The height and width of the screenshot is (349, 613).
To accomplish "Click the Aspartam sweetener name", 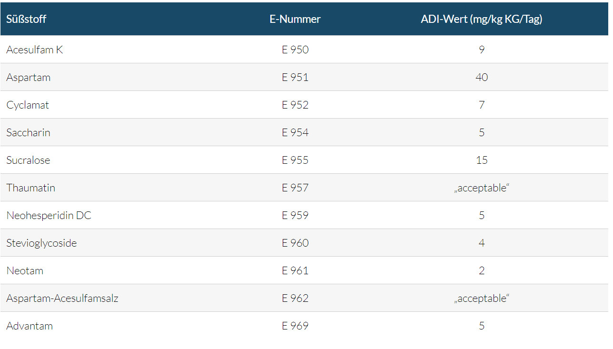I will [28, 77].
